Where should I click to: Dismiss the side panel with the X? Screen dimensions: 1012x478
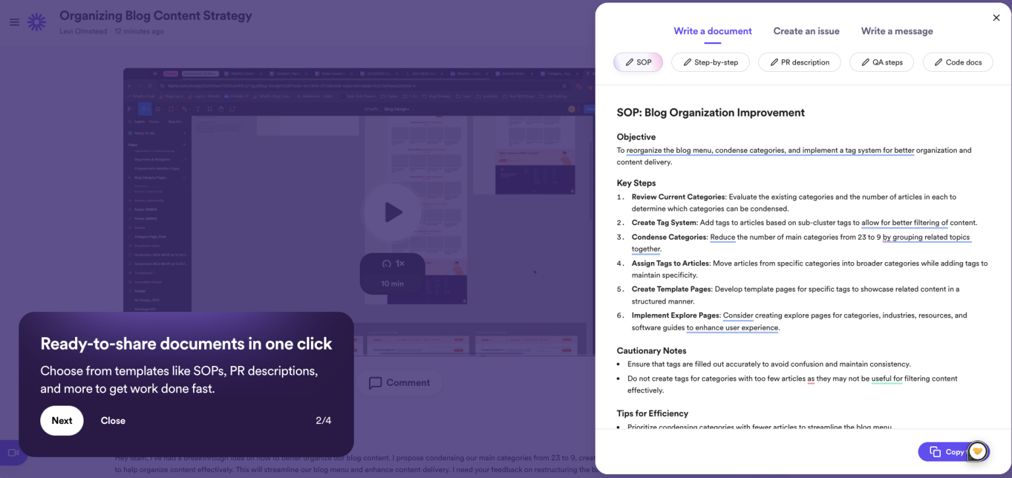996,18
